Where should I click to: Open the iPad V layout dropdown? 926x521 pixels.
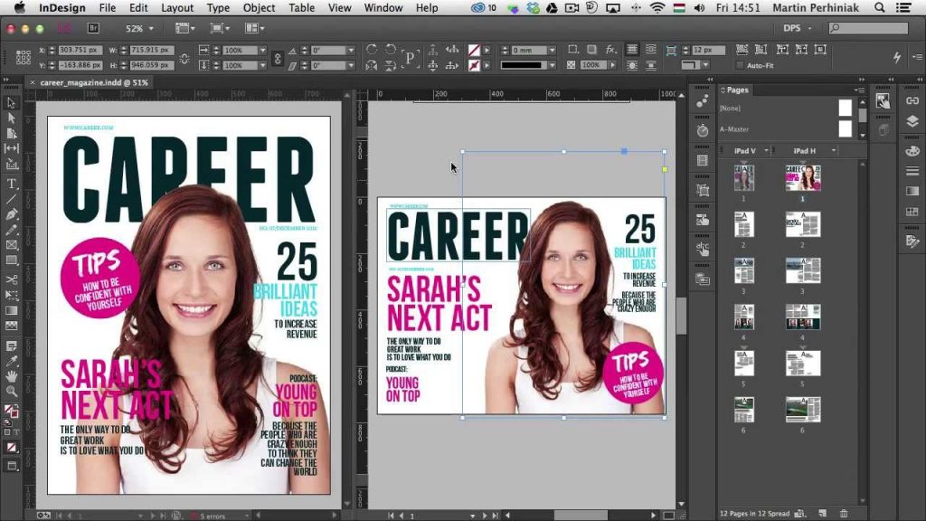tap(767, 150)
